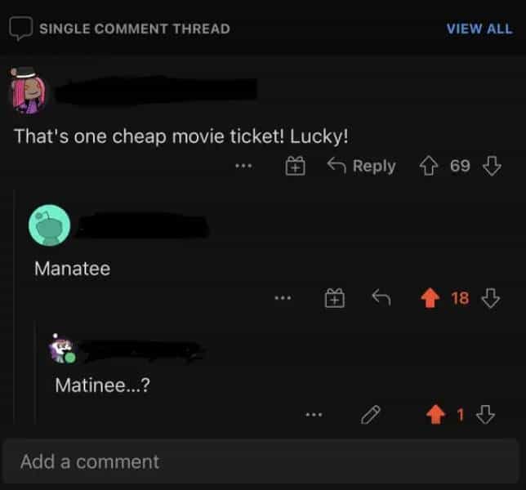Focus the Add a comment field
The width and height of the screenshot is (526, 490).
[261, 461]
